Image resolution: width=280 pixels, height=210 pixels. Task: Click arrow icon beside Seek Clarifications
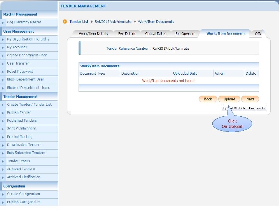(x=3, y=129)
